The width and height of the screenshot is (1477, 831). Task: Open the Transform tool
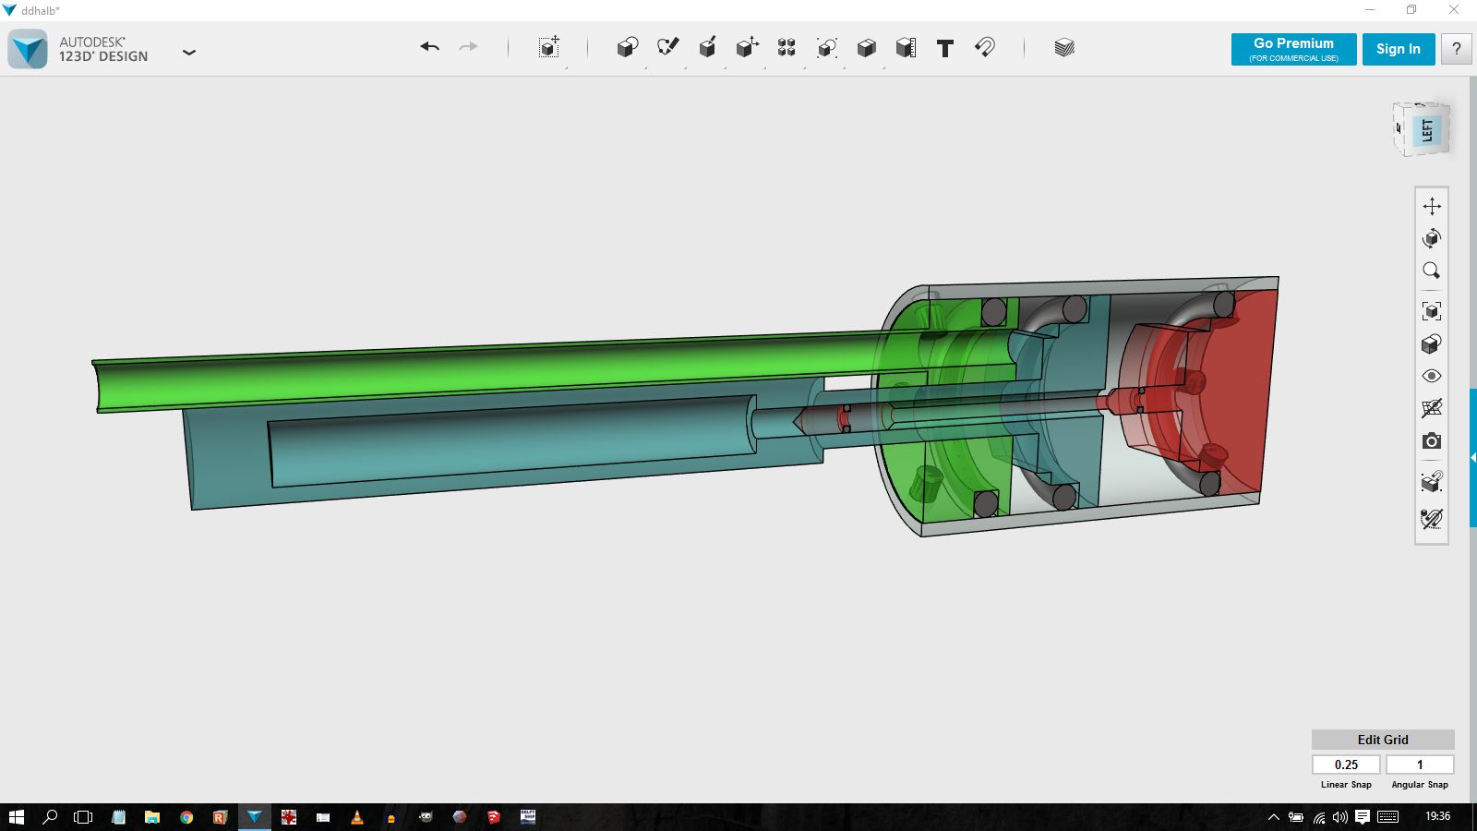tap(549, 48)
